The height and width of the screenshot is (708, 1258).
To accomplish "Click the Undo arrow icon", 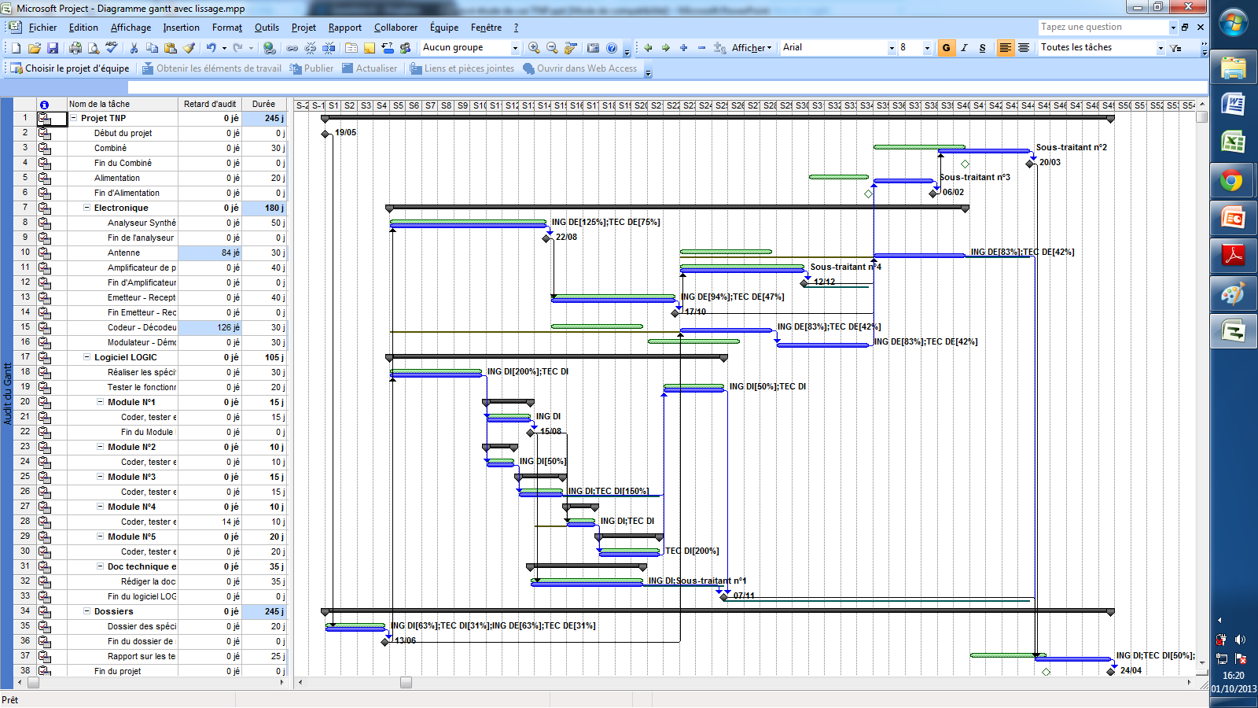I will 211,48.
